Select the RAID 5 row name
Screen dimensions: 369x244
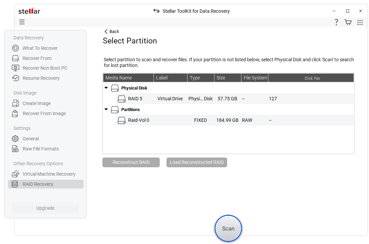(135, 99)
